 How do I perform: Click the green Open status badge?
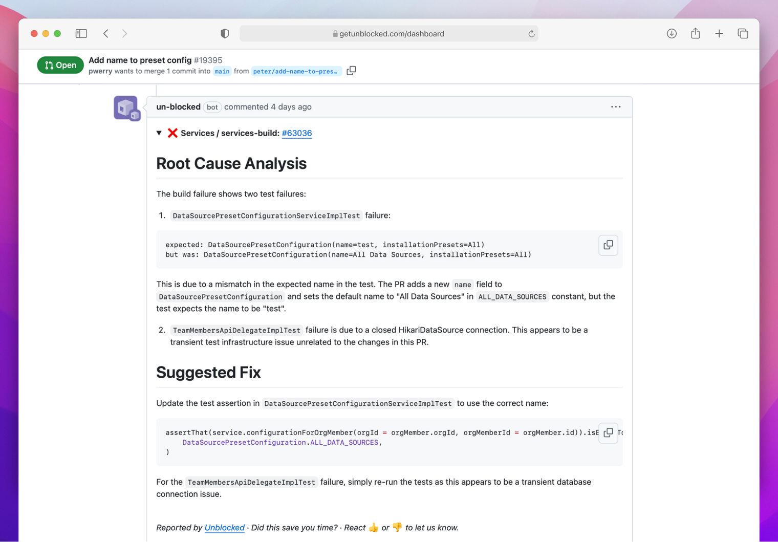(60, 65)
